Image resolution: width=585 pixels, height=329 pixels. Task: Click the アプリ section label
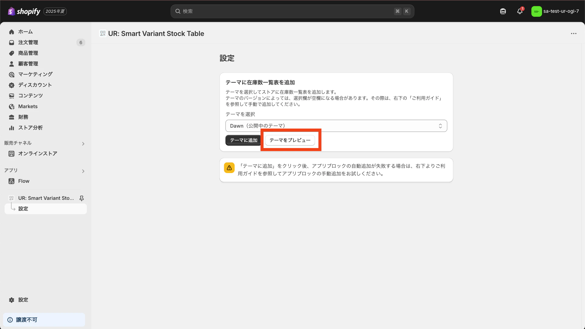tap(11, 170)
